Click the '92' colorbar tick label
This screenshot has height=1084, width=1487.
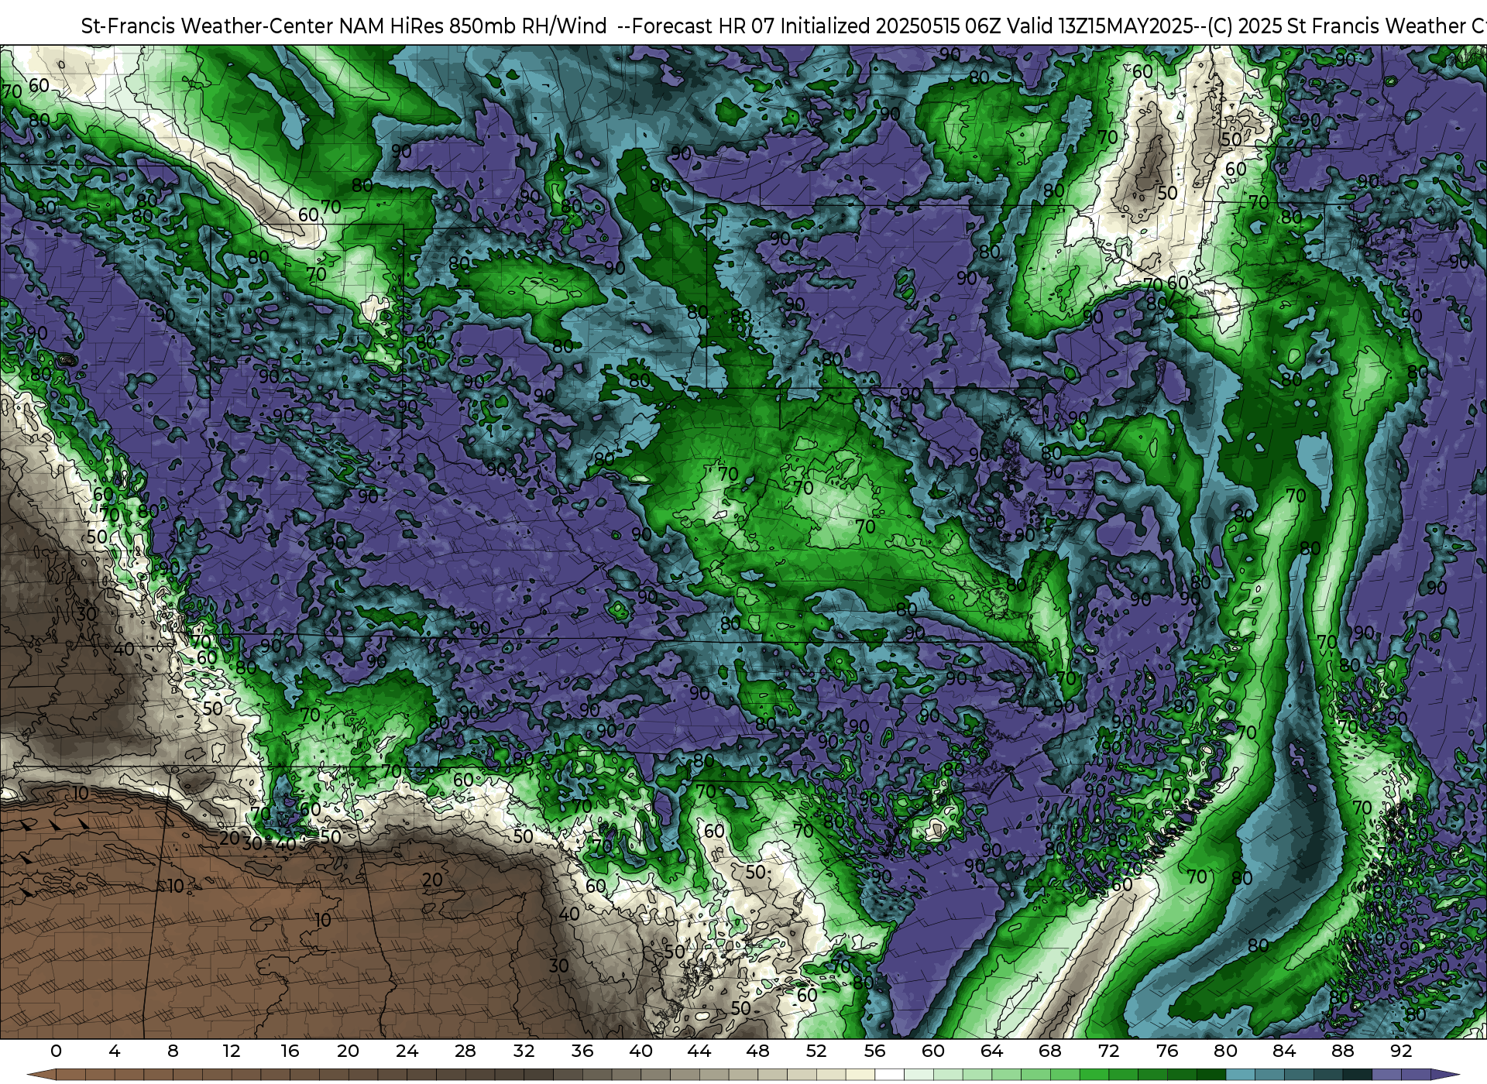pyautogui.click(x=1401, y=1051)
